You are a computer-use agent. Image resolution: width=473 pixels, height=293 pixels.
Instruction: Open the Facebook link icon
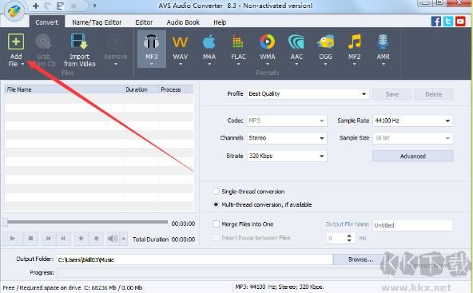436,22
